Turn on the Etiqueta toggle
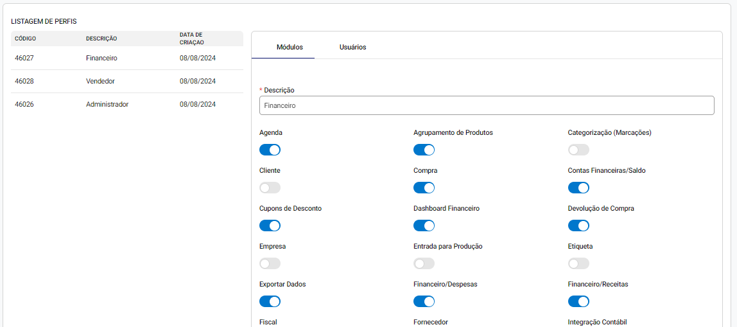The width and height of the screenshot is (737, 327). point(578,263)
